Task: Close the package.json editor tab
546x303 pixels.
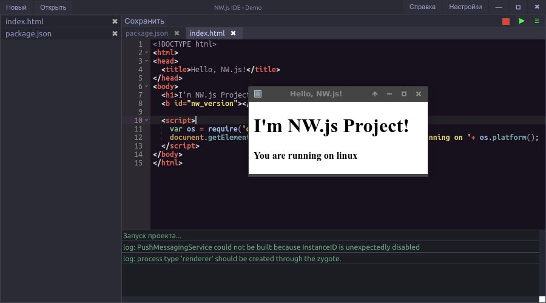Action: [177, 33]
